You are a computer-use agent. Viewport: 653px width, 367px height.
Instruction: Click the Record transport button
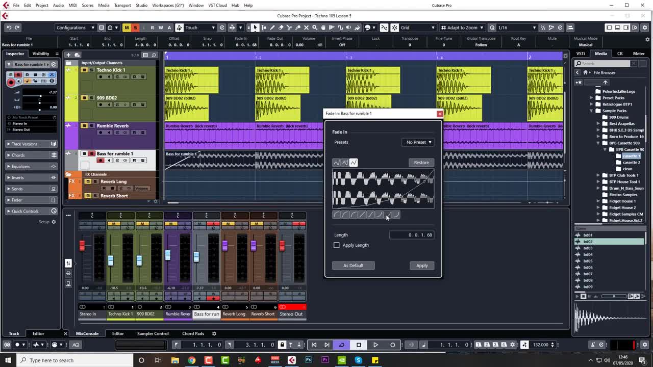click(392, 345)
